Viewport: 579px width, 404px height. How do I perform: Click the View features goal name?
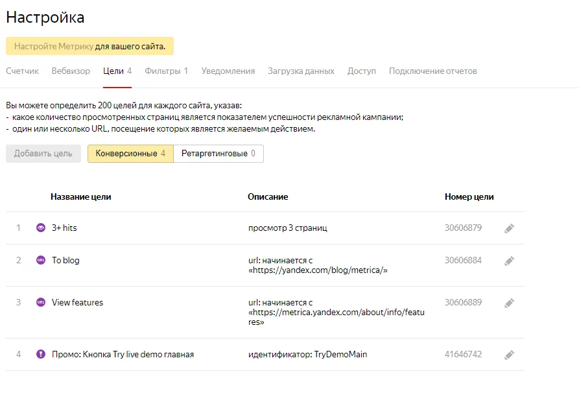point(78,302)
